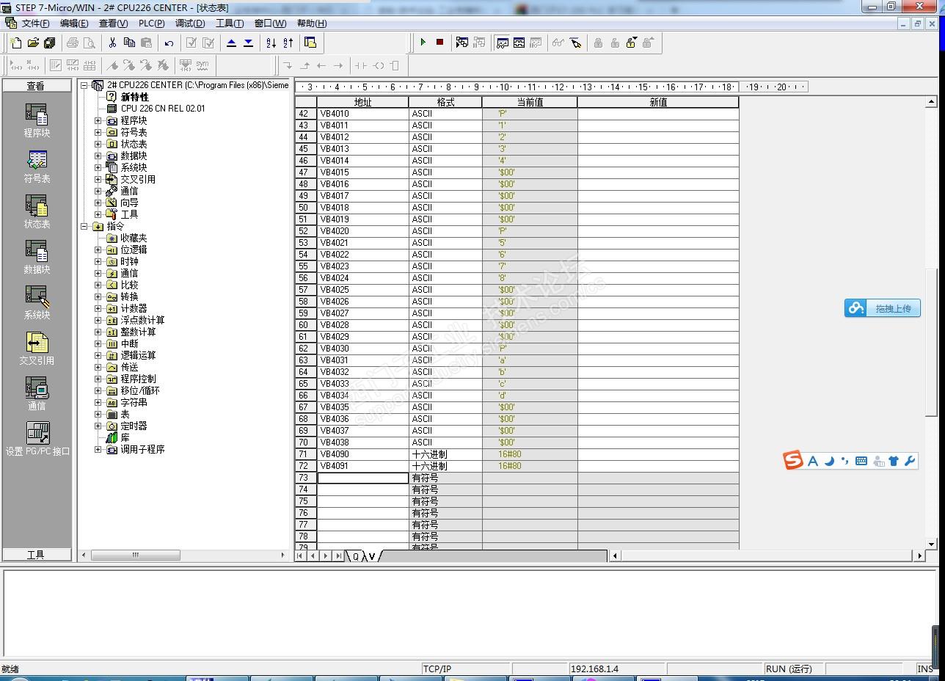The height and width of the screenshot is (681, 945).
Task: Open the PLC(P) menu
Action: [152, 23]
